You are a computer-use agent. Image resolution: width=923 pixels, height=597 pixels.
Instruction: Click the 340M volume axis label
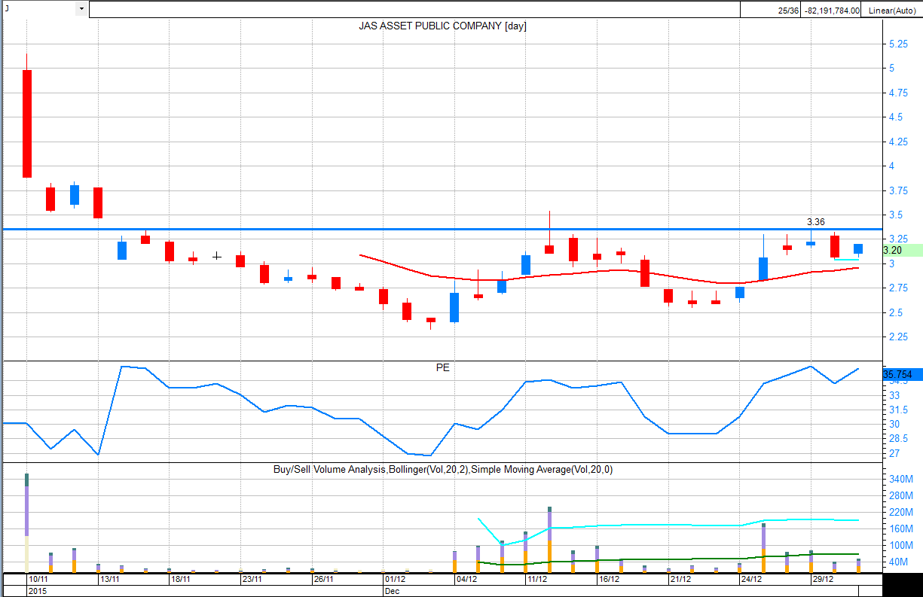point(900,480)
